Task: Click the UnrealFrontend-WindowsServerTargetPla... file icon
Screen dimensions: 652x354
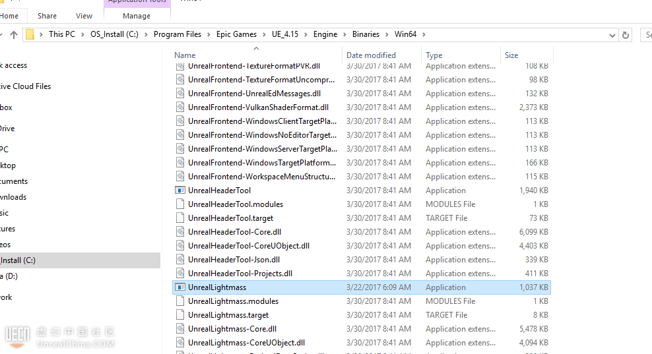Action: point(180,149)
